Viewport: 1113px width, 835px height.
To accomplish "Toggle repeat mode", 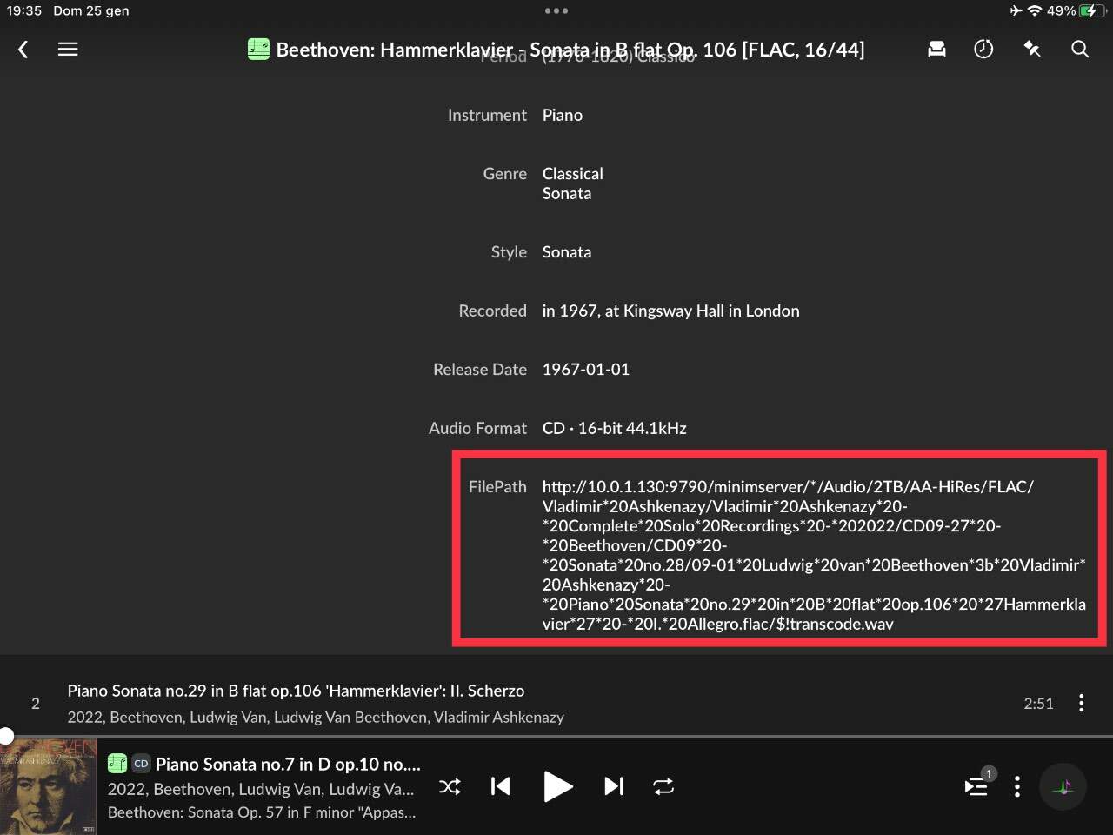I will (x=663, y=787).
